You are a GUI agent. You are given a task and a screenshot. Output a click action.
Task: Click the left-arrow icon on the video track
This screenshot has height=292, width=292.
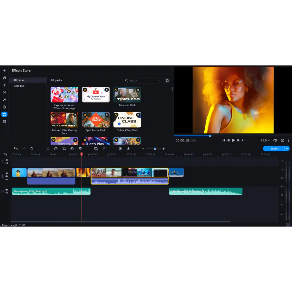click(7, 179)
